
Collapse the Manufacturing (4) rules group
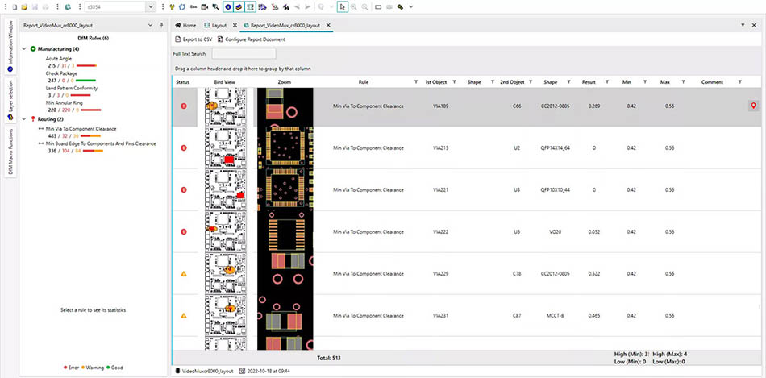(x=24, y=49)
